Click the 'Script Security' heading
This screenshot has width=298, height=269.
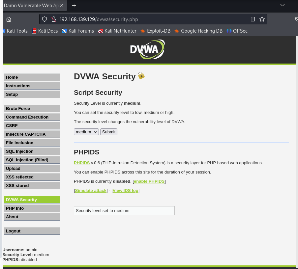coord(98,93)
